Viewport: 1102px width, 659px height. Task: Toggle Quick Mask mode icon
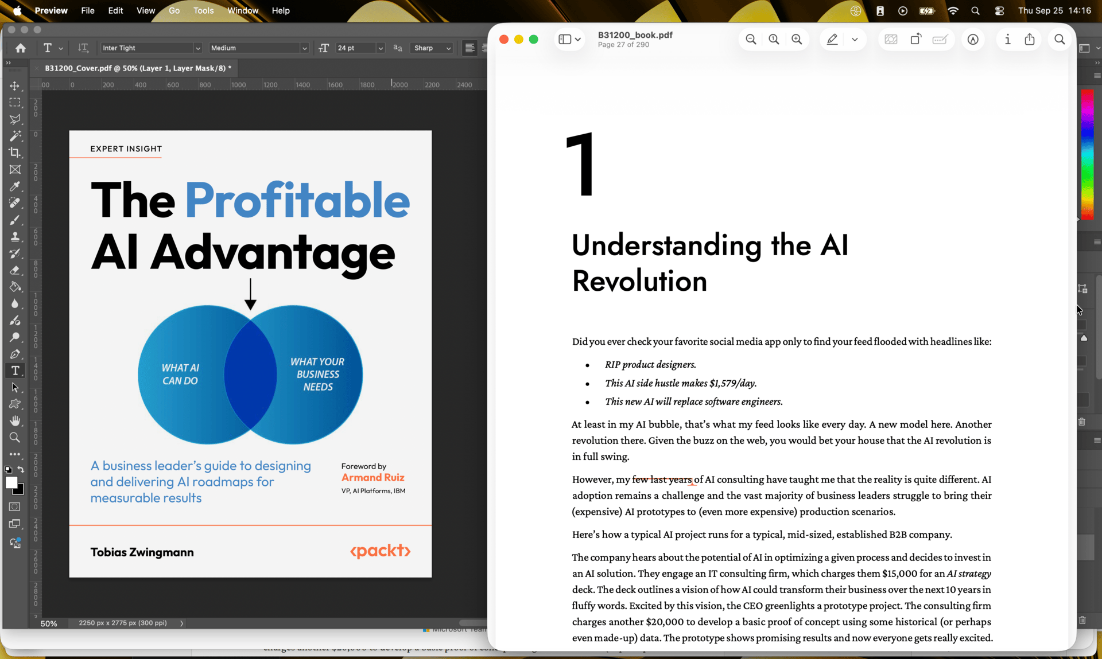tap(15, 507)
